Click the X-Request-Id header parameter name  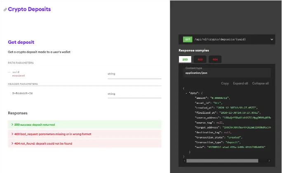(23, 94)
